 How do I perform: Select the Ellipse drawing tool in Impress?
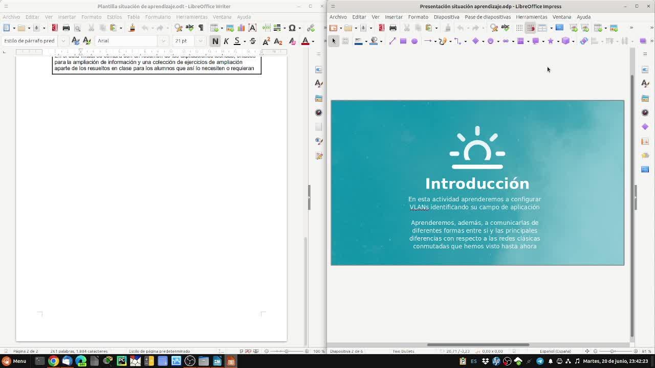[x=414, y=41]
